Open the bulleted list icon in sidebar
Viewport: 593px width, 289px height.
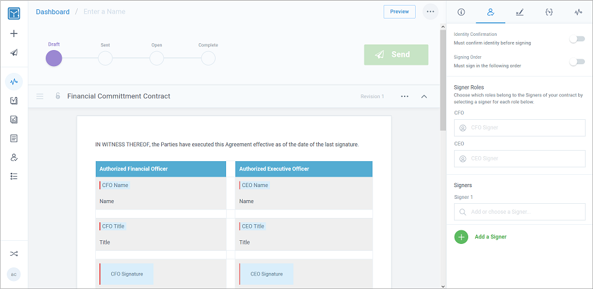[14, 176]
